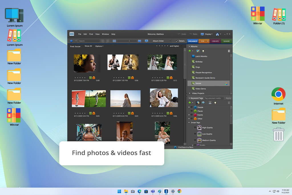Click the large thumbnail icon right of zoom slider
Viewport: 292px width, 195px height.
[139, 41]
